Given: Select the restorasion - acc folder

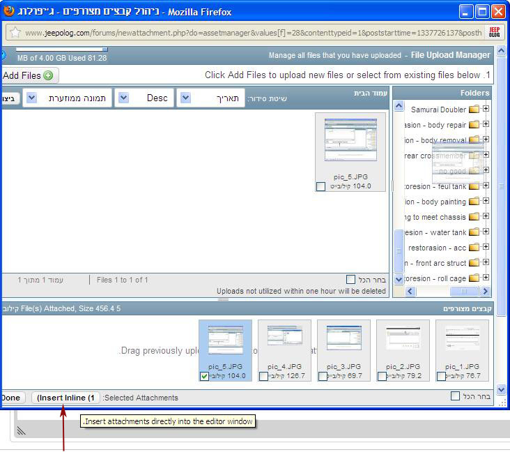Looking at the screenshot, I should pyautogui.click(x=437, y=248).
